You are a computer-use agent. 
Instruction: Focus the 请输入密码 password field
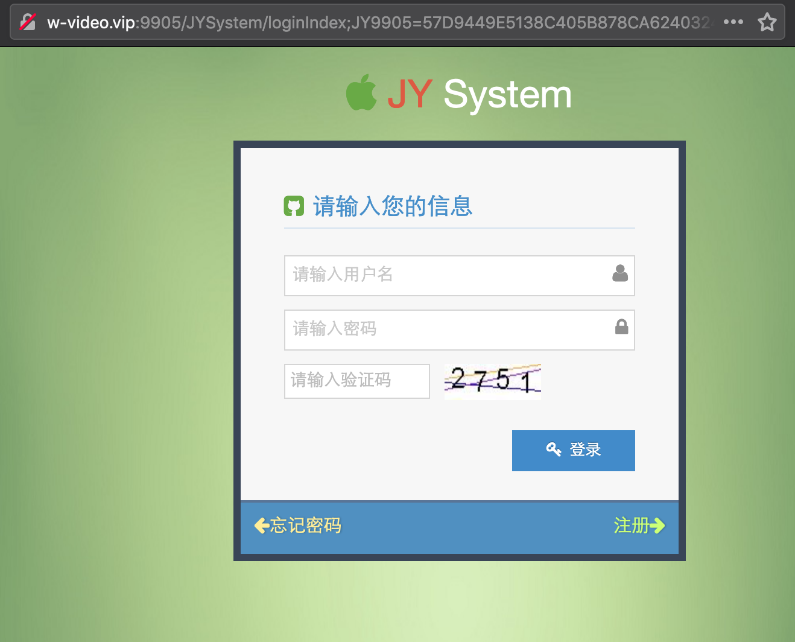click(459, 330)
